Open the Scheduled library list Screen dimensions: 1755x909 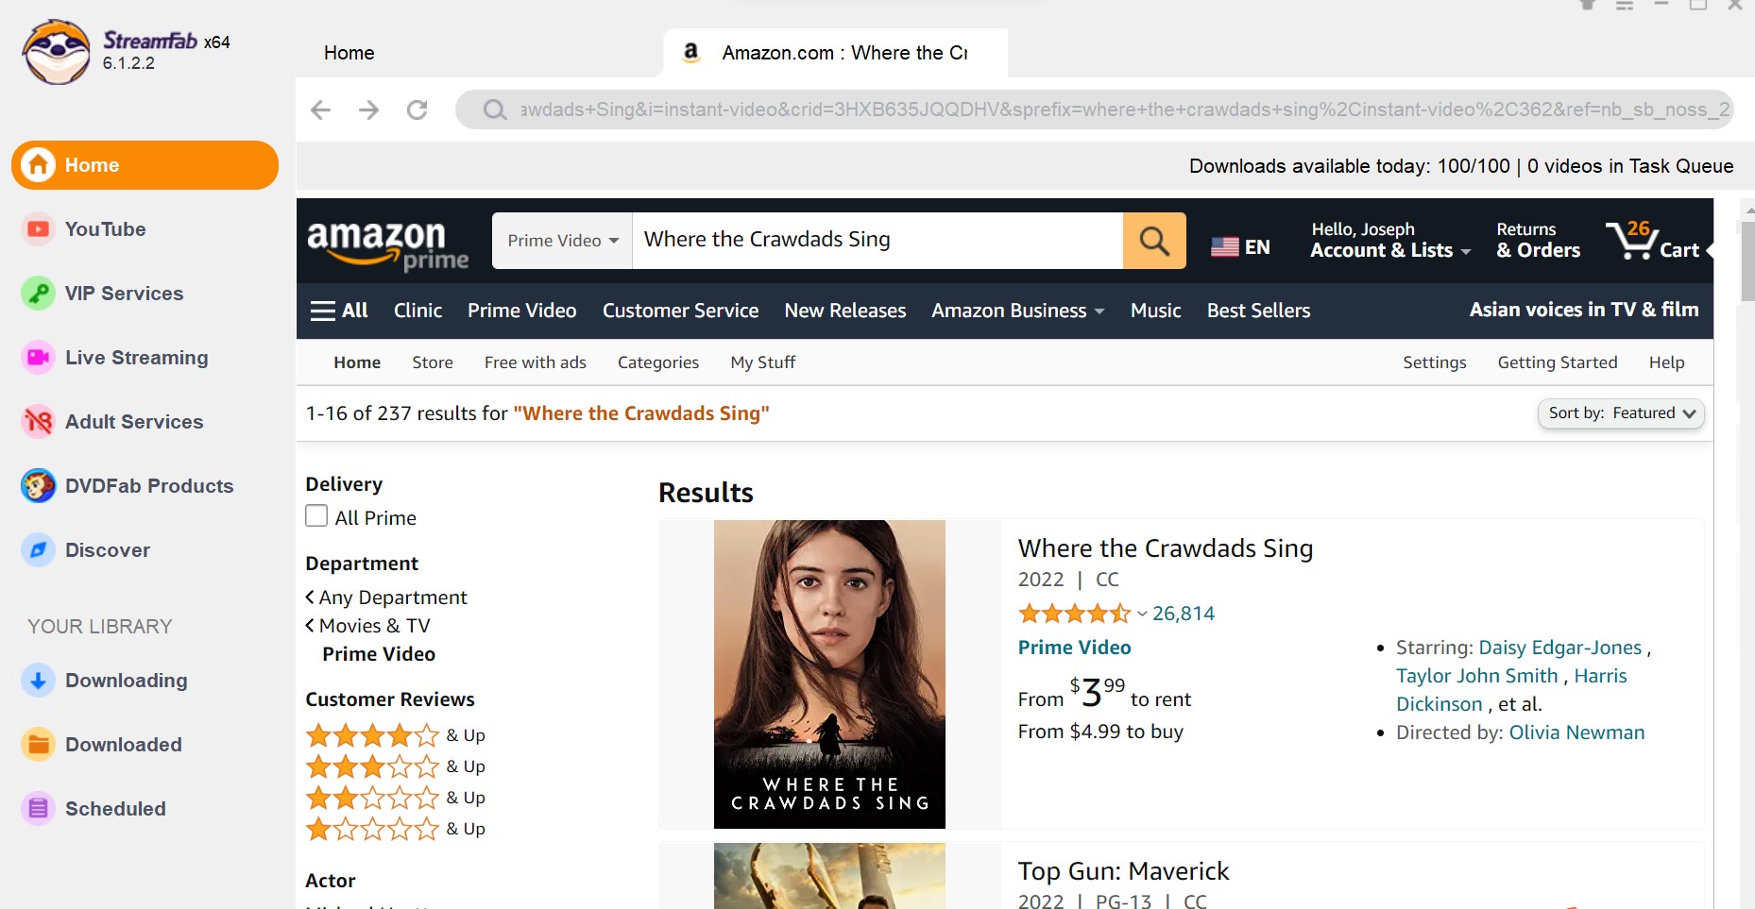click(x=115, y=809)
